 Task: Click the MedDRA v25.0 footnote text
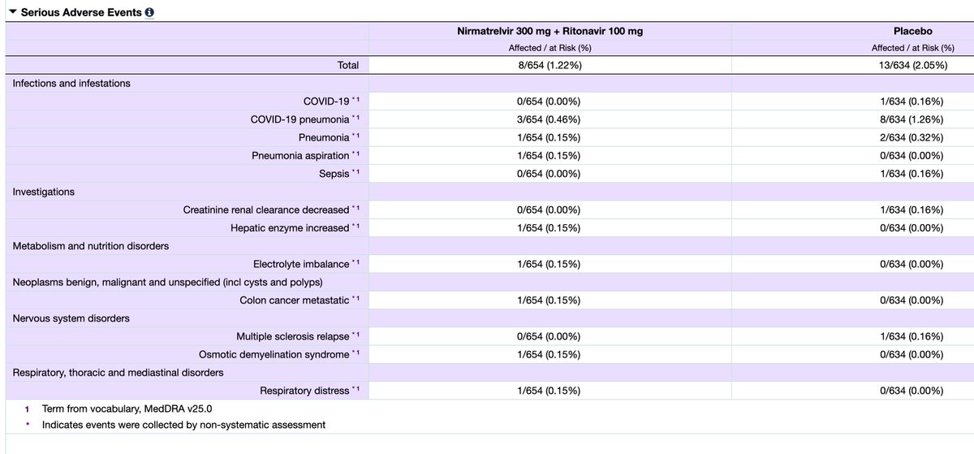[x=127, y=409]
